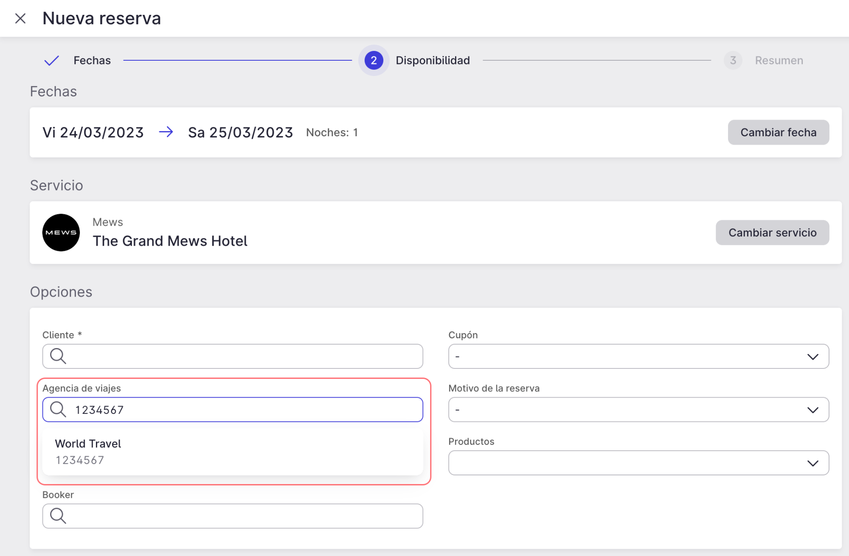Open the Cupón dropdown
849x556 pixels.
(638, 357)
